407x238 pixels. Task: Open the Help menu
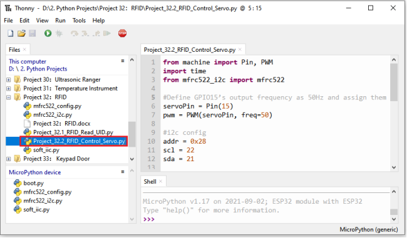tap(99, 21)
